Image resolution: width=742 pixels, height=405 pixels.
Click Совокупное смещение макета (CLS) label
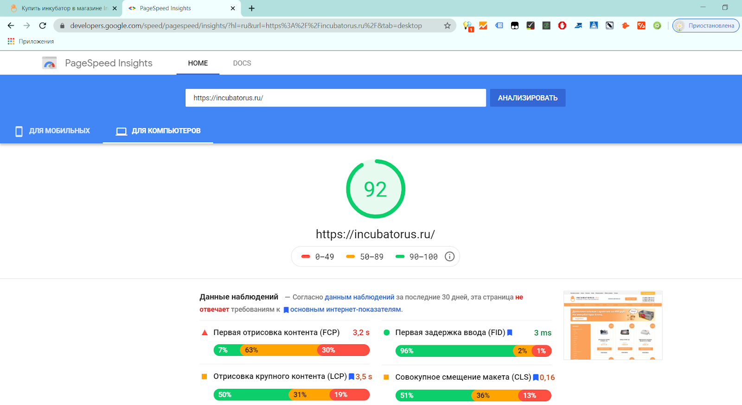(x=463, y=377)
